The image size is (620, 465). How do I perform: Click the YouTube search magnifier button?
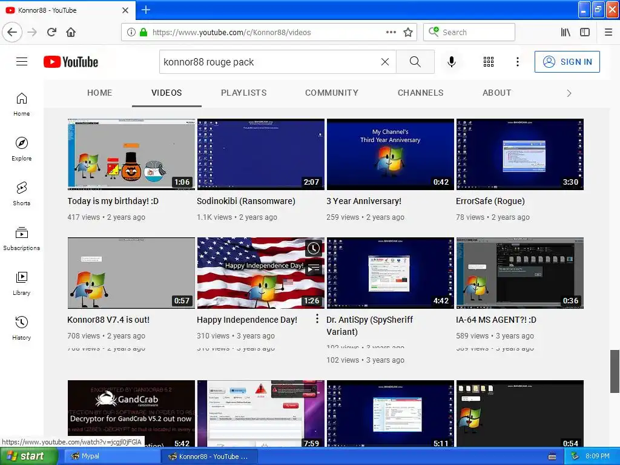tap(415, 62)
